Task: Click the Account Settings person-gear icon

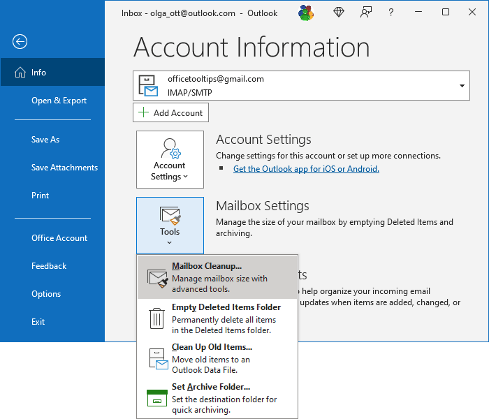Action: (170, 149)
